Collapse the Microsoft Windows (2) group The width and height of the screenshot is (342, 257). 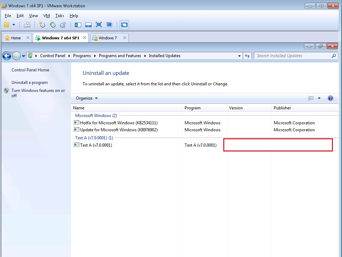pyautogui.click(x=96, y=115)
